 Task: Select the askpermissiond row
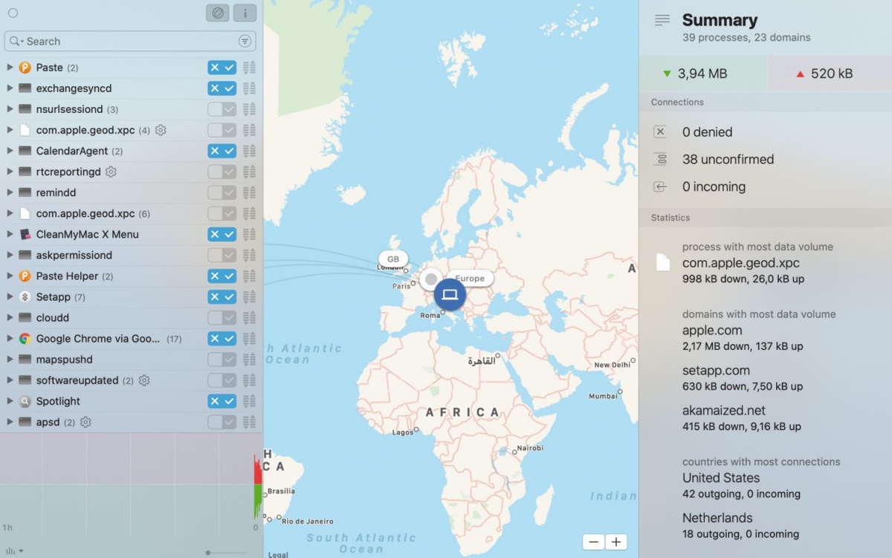[x=132, y=255]
